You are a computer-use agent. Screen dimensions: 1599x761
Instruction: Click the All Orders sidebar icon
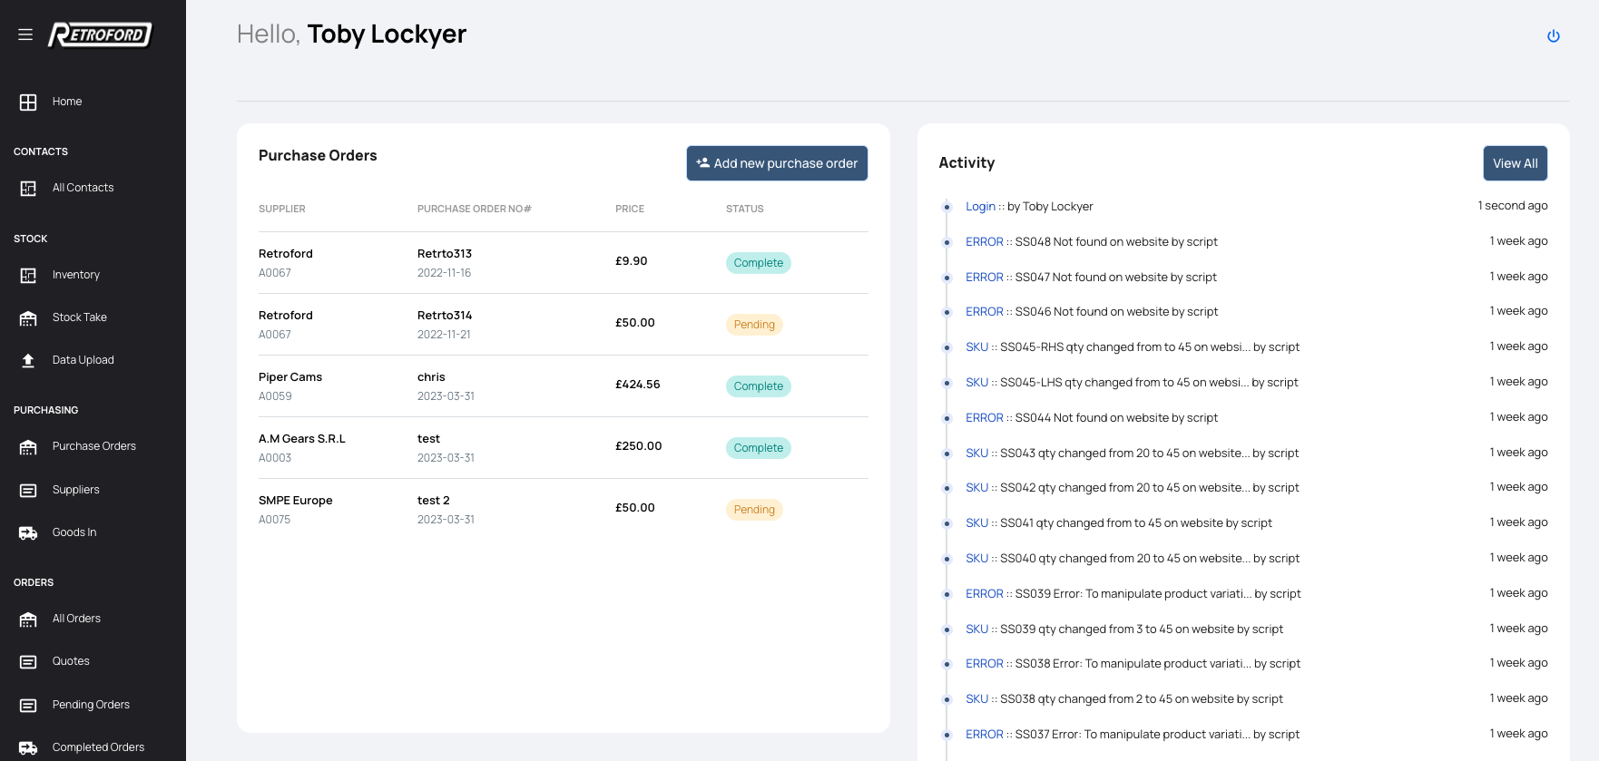pos(28,620)
